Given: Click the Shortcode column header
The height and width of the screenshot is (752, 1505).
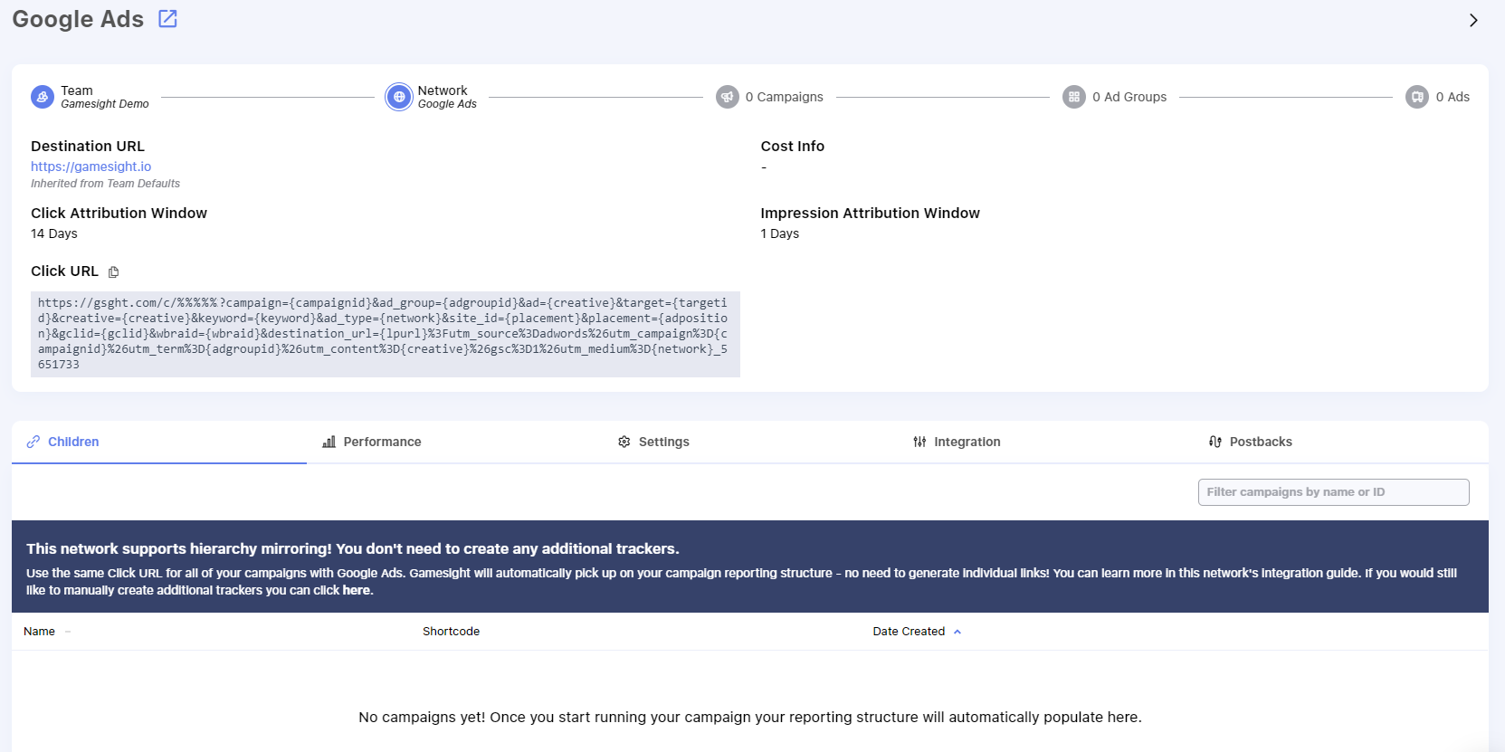Looking at the screenshot, I should [x=451, y=632].
